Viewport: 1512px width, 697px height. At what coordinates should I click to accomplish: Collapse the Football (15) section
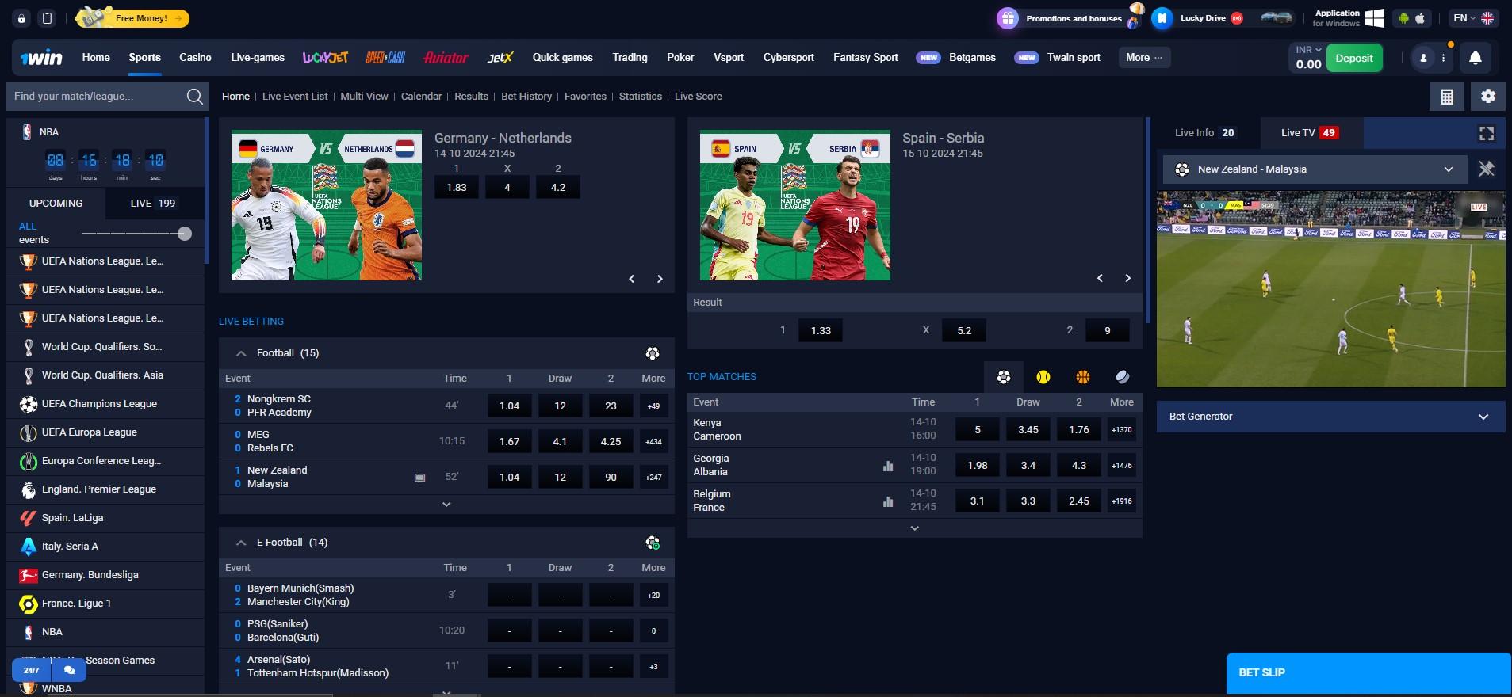241,353
